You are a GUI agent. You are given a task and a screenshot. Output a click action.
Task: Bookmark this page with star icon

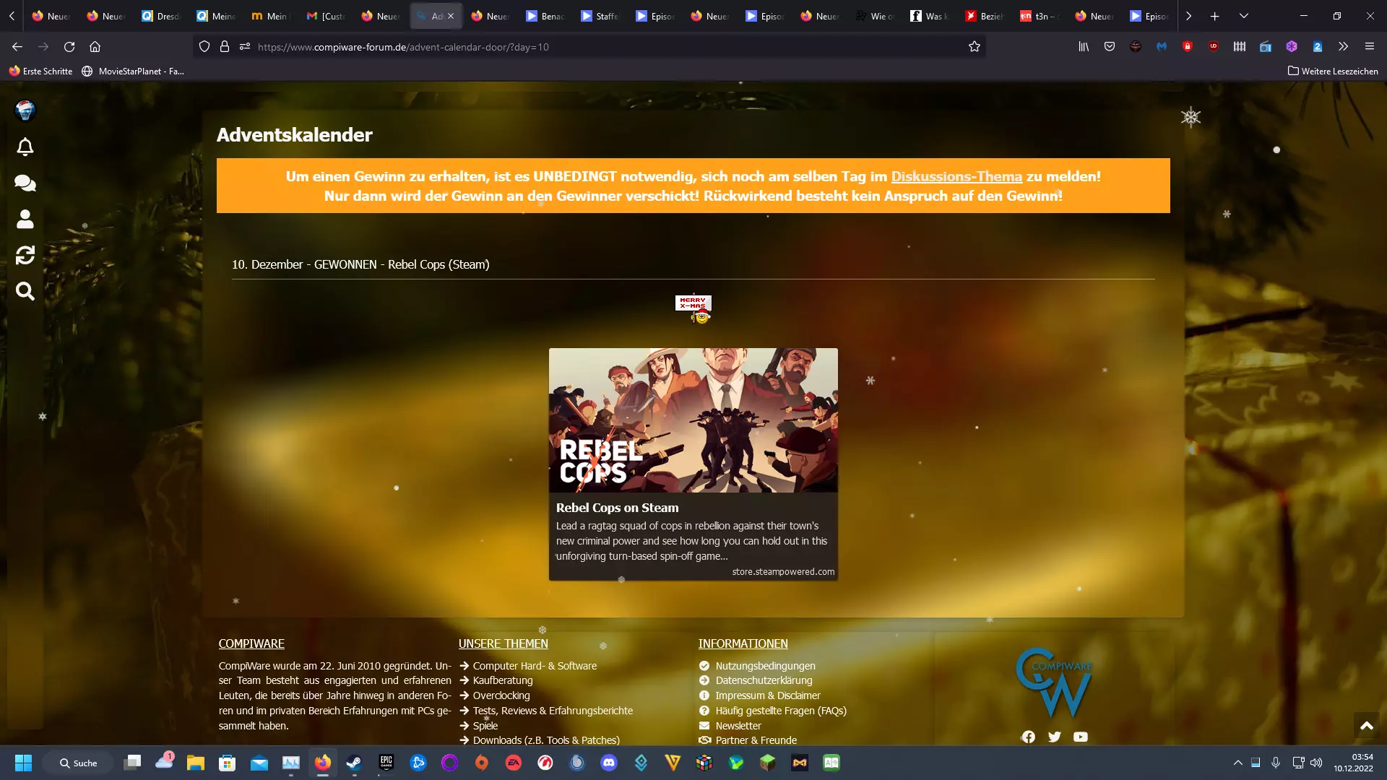click(975, 47)
